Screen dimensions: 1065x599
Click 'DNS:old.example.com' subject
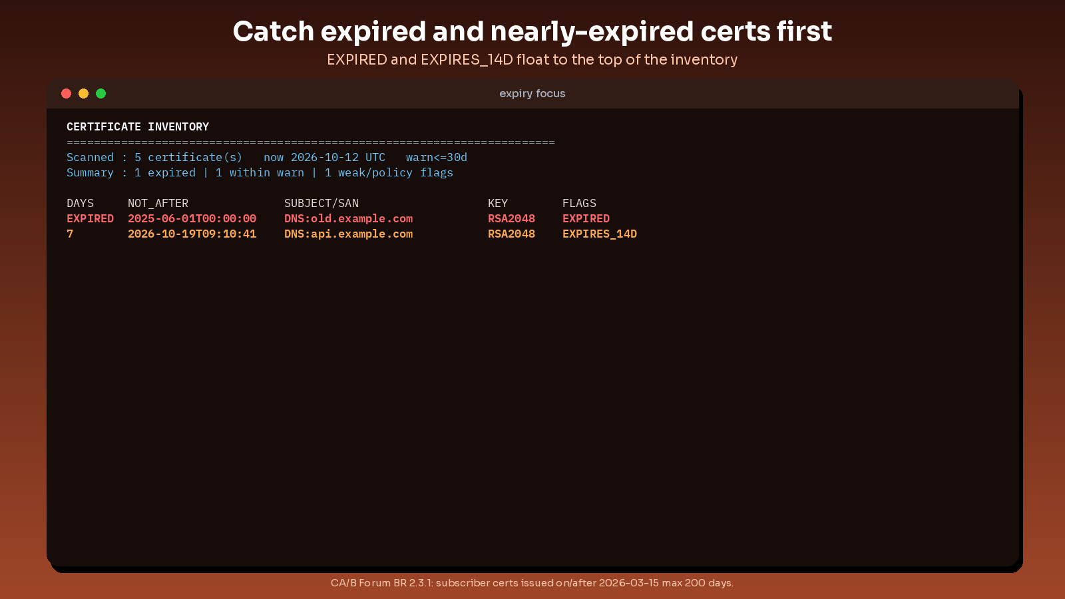348,219
